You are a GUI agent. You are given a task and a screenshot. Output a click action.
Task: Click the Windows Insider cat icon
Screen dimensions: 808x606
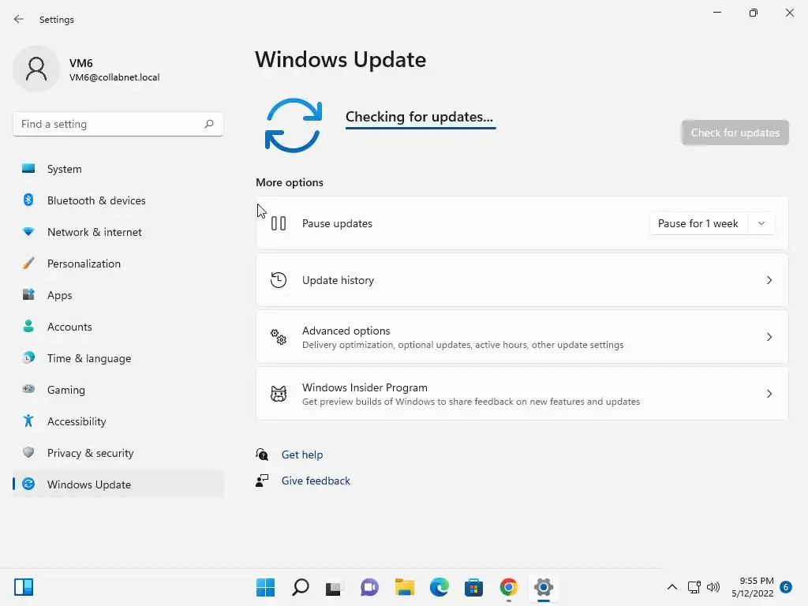[x=279, y=394]
